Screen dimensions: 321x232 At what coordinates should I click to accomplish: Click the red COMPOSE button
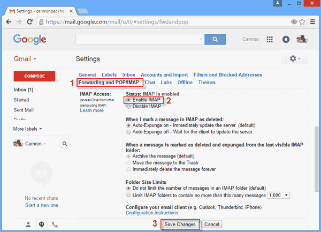(x=34, y=76)
